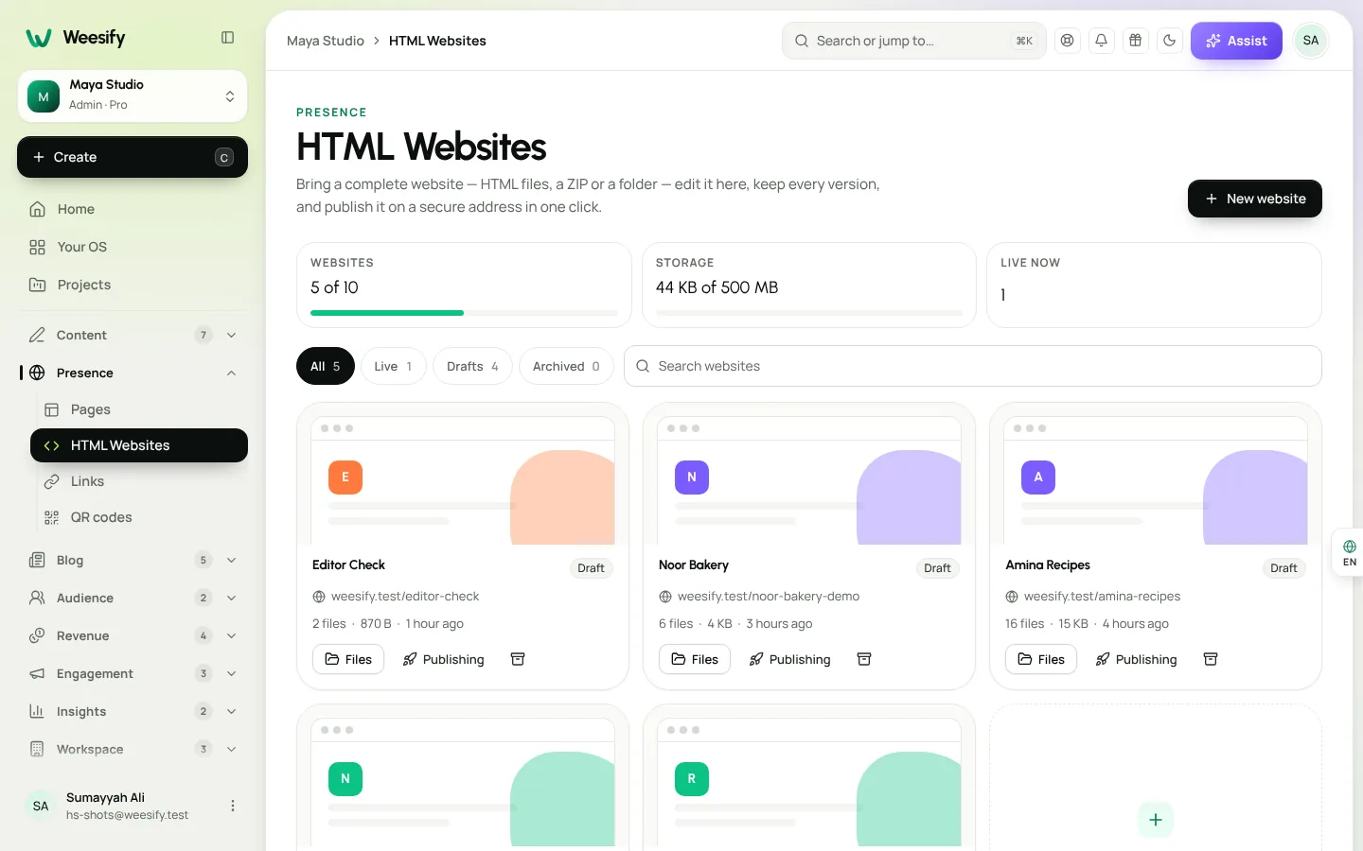Viewport: 1363px width, 851px height.
Task: Expand the Blog section
Action: tap(133, 560)
